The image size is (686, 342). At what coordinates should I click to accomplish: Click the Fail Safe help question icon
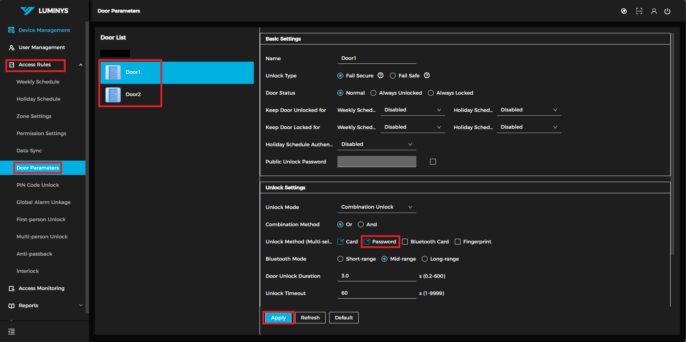click(427, 76)
